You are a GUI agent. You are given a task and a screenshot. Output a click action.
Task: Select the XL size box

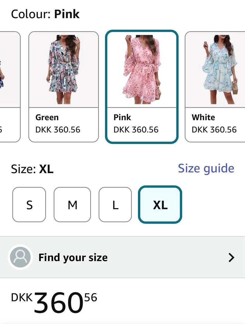tap(160, 205)
